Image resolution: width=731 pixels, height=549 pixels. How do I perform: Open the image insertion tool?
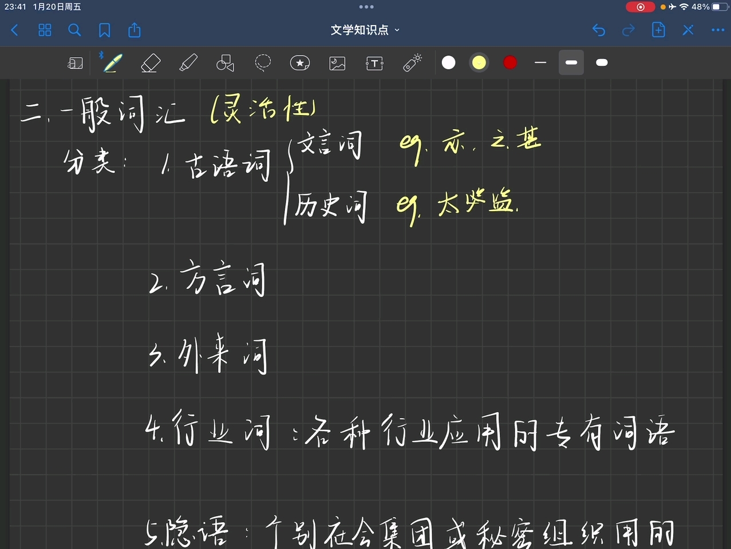click(337, 63)
